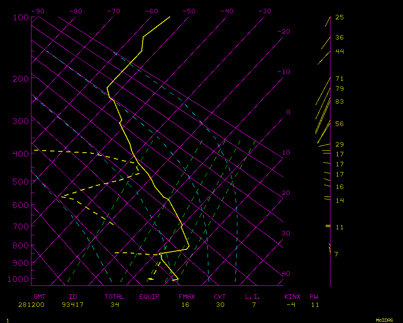Select the FMAX label
Screen dimensions: 403x323
pos(187,297)
